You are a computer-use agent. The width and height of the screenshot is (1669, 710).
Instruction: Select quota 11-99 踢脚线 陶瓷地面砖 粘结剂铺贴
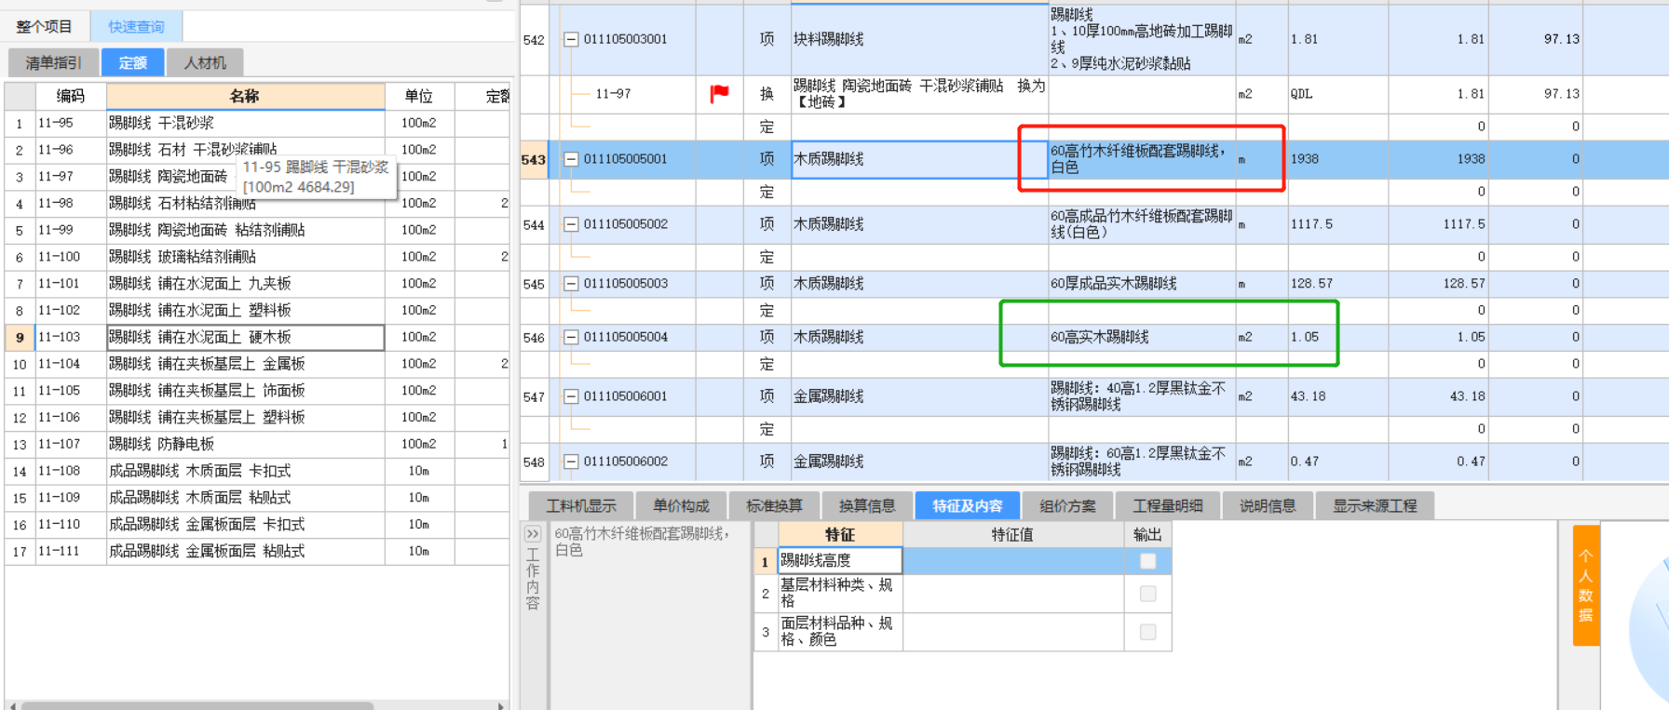pos(246,230)
